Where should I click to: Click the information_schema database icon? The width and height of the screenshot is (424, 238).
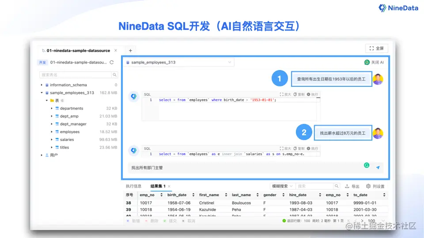(x=47, y=85)
